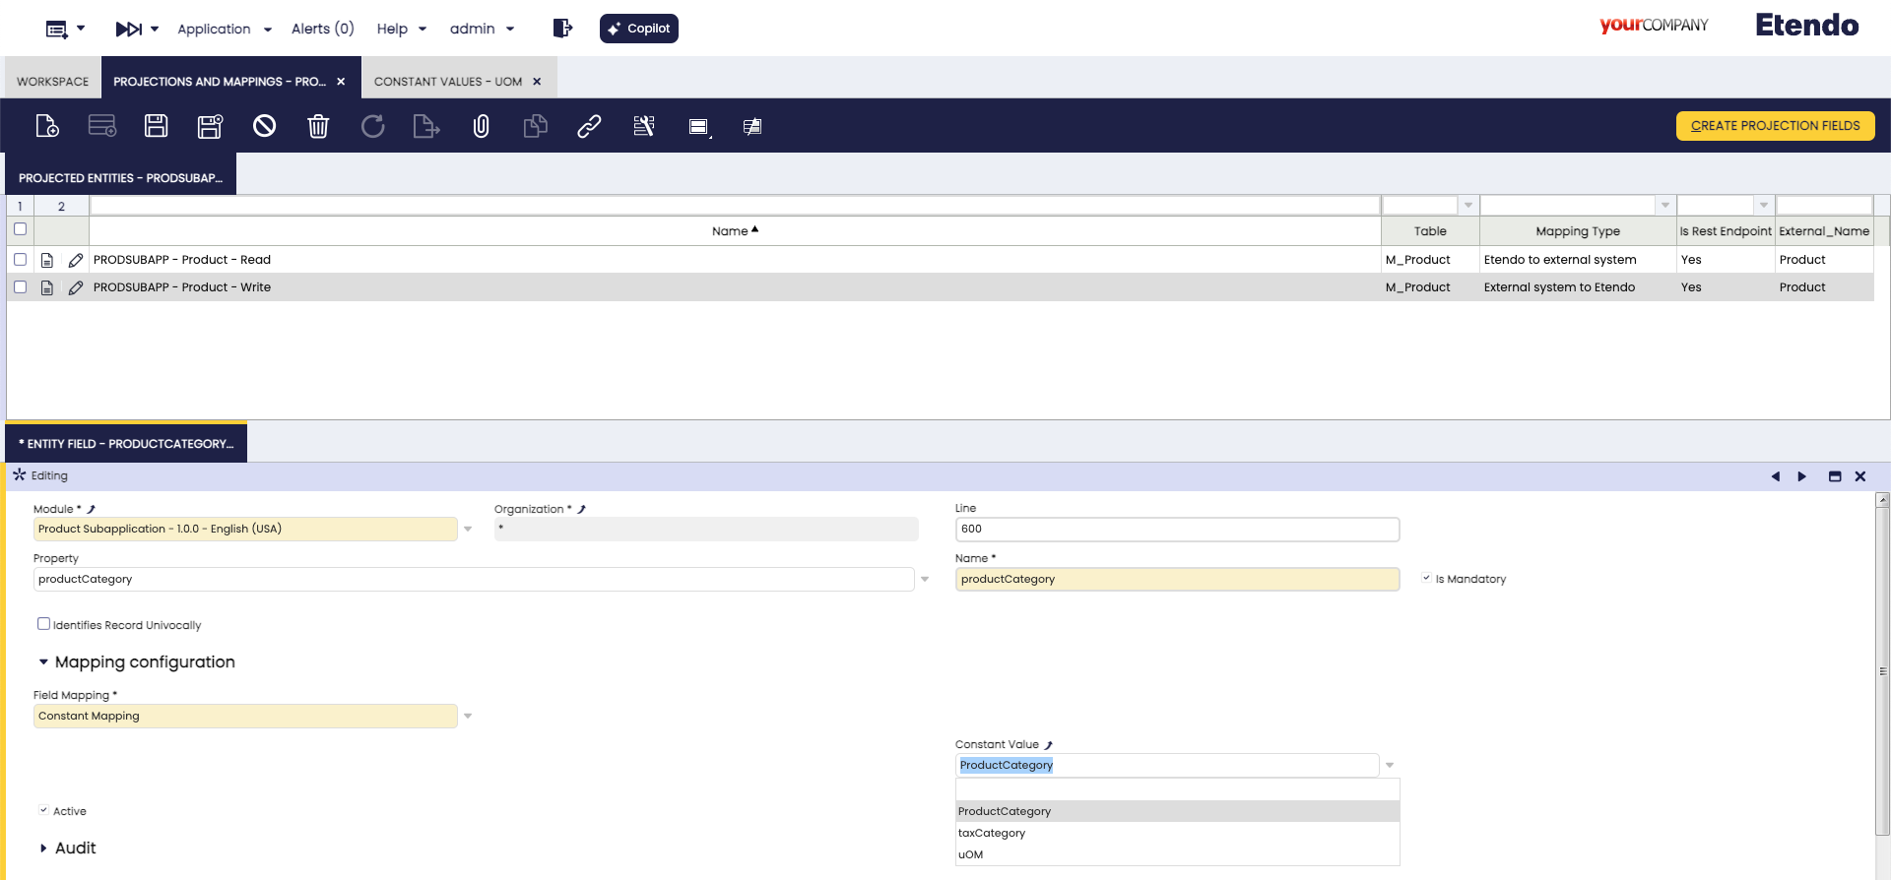Launch the Copilot button
Screen dimensions: 1891x880
(x=639, y=29)
